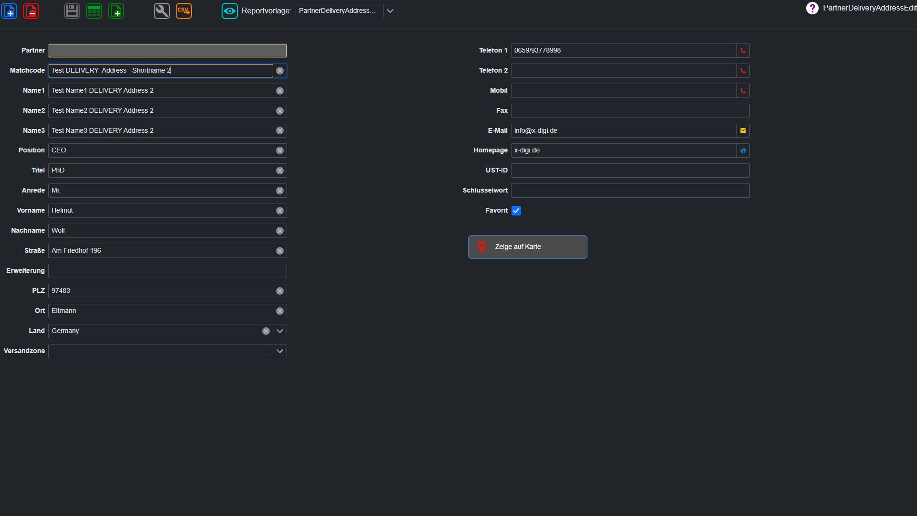Screen dimensions: 917x516
Task: Click into the Schlüsselwort field
Action: (630, 191)
